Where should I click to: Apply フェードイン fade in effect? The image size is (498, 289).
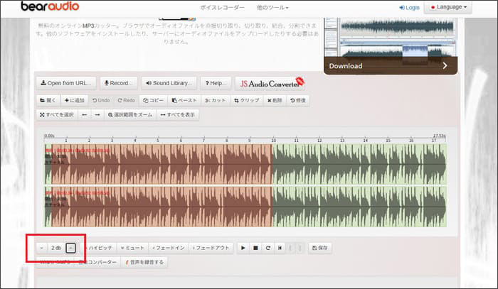coord(169,248)
